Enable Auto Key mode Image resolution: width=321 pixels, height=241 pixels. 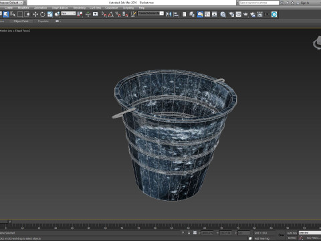pos(292,233)
